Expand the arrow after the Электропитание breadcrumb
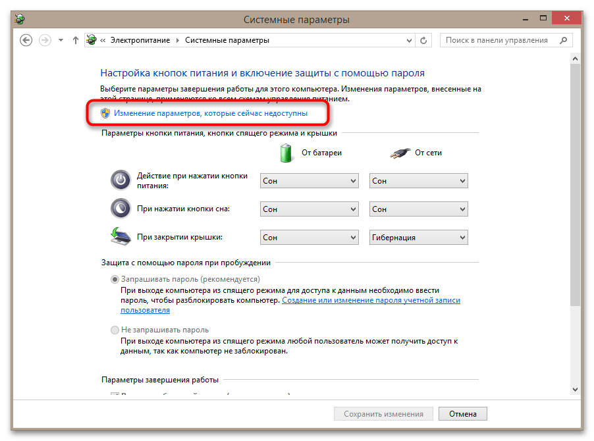 coord(177,41)
